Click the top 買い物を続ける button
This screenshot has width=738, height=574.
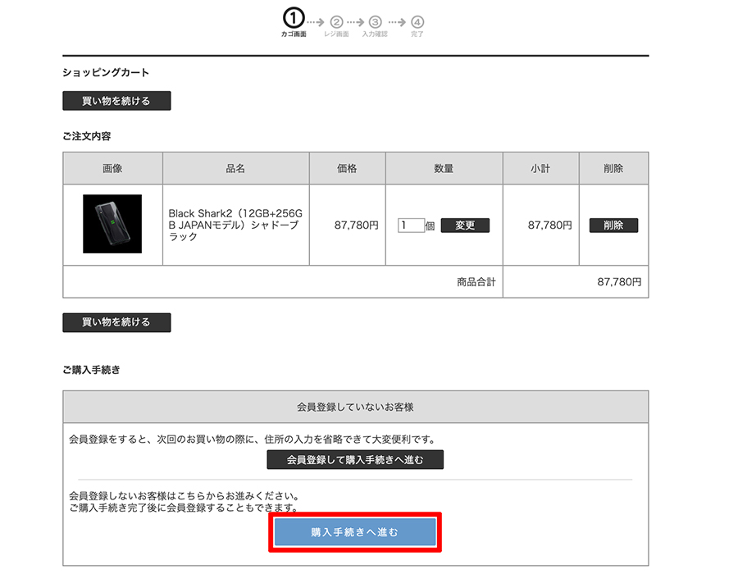116,101
